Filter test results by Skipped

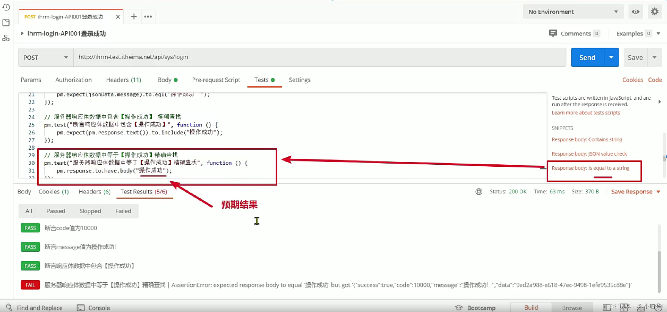tap(90, 211)
